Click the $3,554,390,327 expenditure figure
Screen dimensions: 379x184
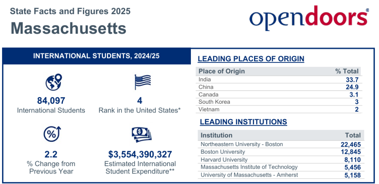[x=140, y=154]
